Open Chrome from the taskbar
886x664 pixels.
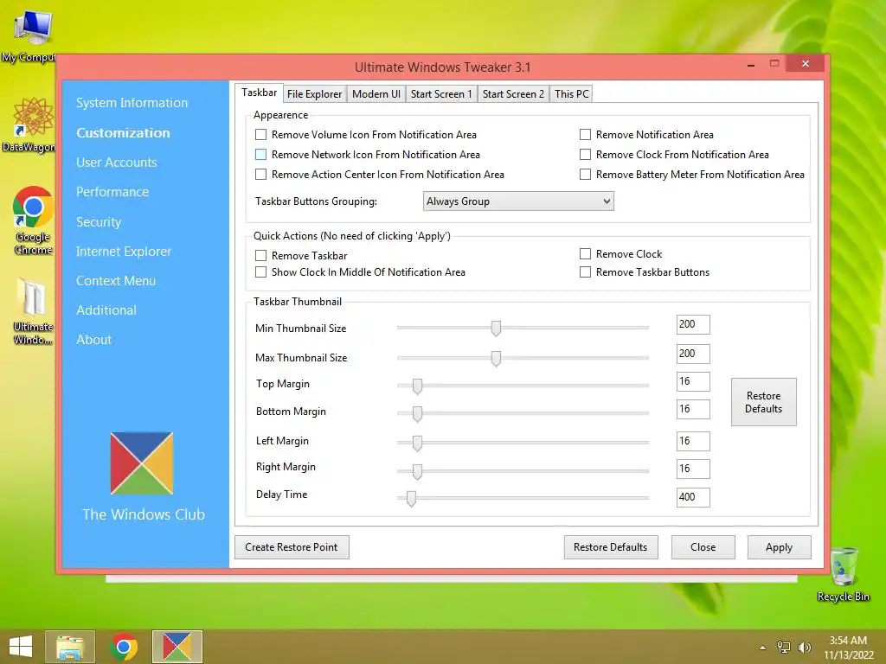tap(124, 647)
